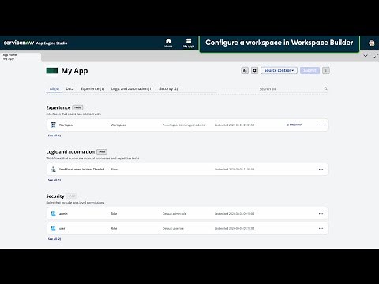The image size is (379, 284).
Task: Click the ServiceNow App Engine Studio logo
Action: 36,43
